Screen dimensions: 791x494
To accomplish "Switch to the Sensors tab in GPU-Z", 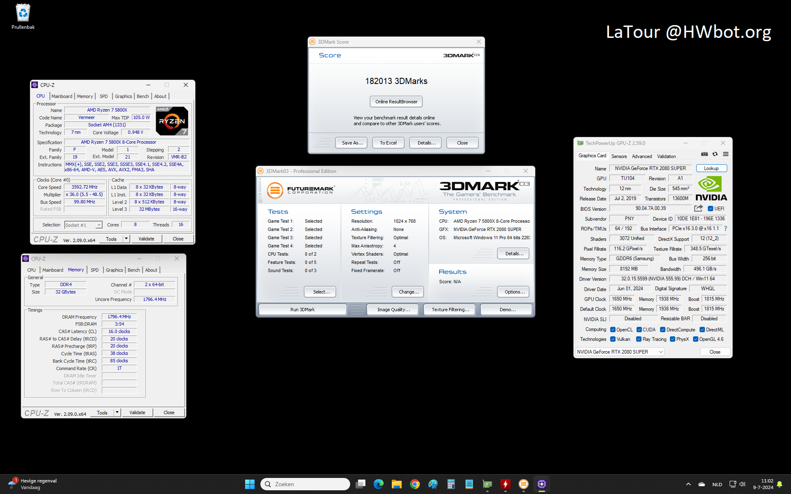I will point(619,156).
